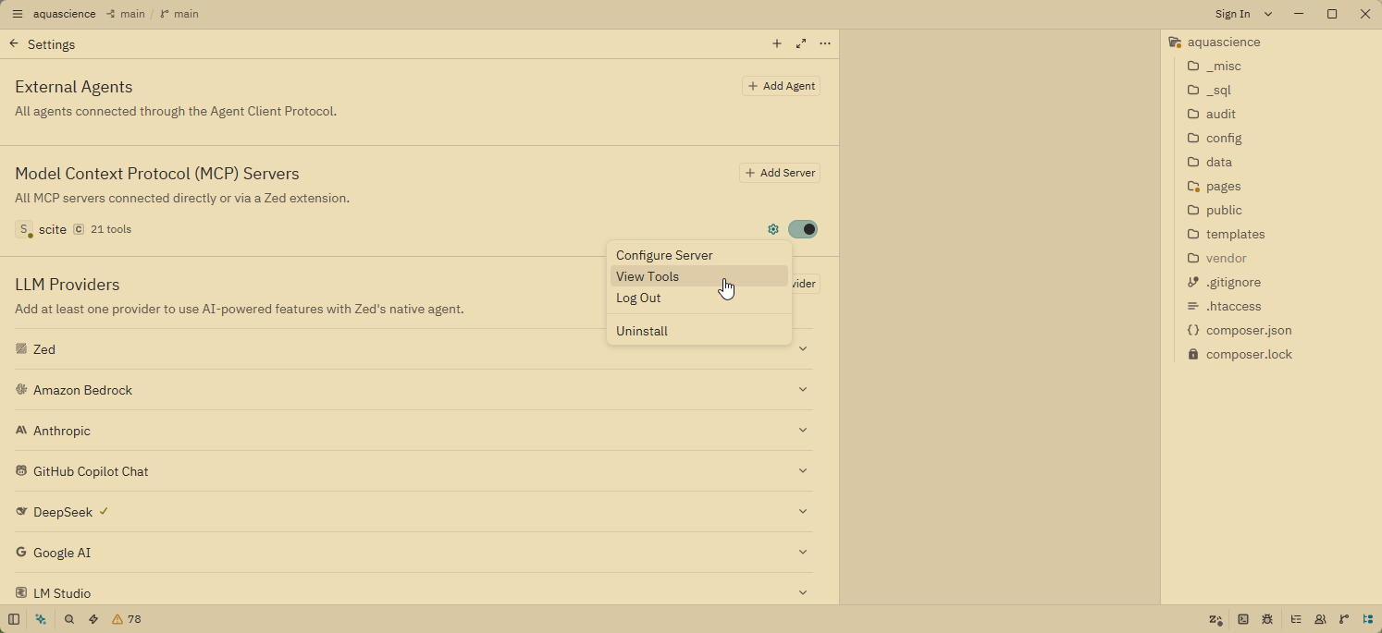Open project search from status bar

pyautogui.click(x=69, y=619)
